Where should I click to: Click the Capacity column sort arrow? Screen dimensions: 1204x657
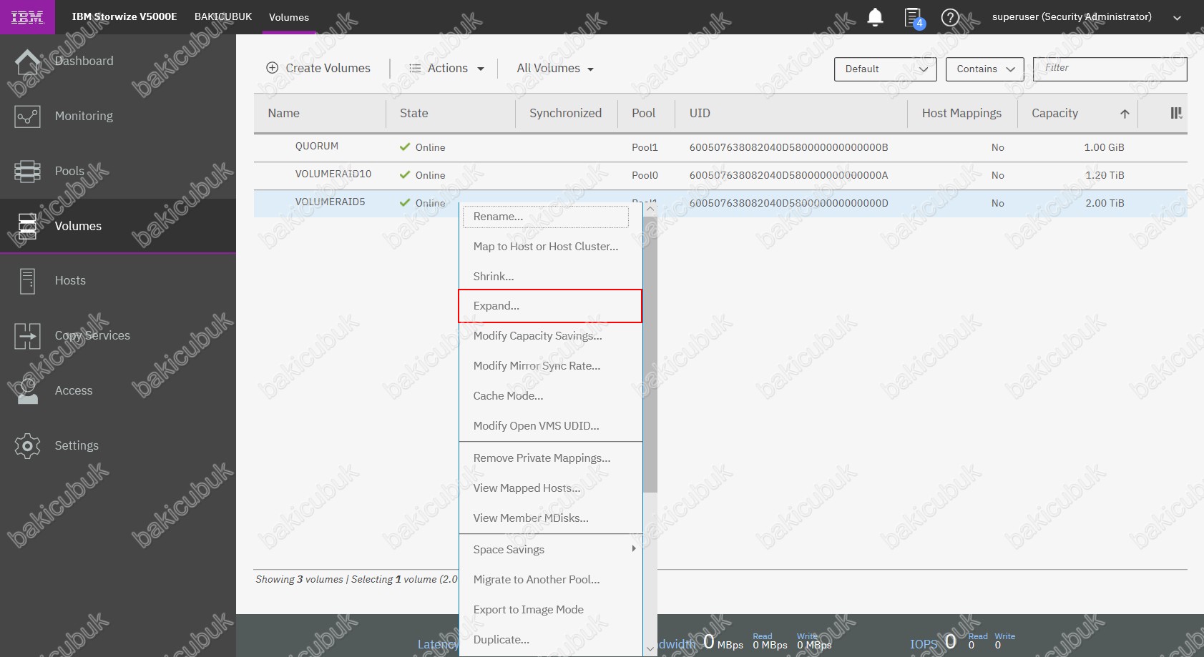pyautogui.click(x=1125, y=114)
